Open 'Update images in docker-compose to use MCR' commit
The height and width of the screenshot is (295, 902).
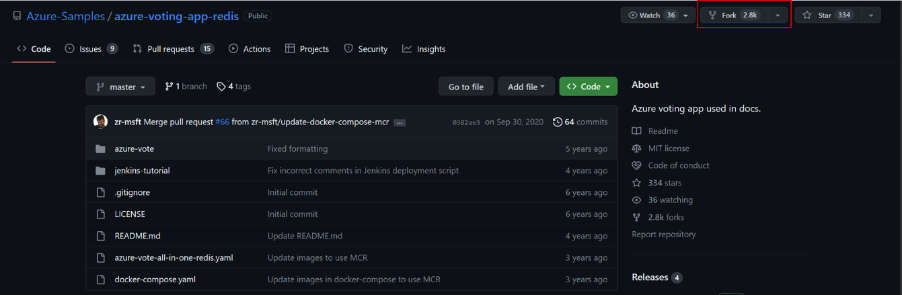point(354,280)
